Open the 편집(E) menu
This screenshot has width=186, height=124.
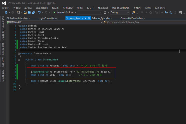pos(17,8)
